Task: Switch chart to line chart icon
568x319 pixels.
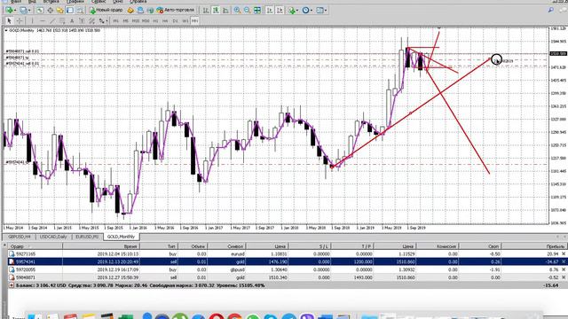Action: click(225, 11)
